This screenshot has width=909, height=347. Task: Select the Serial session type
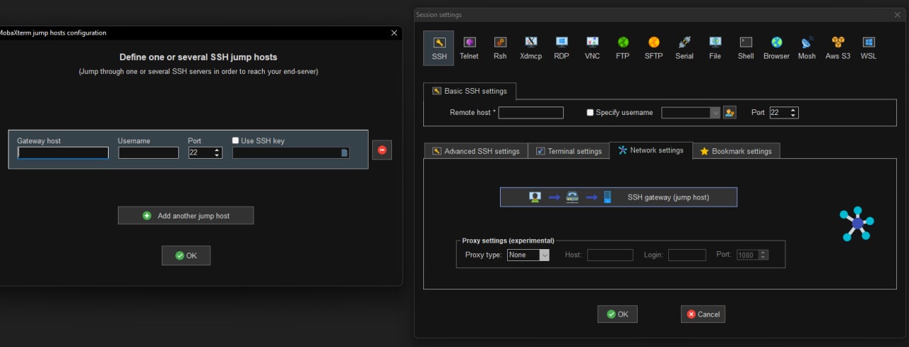(685, 48)
